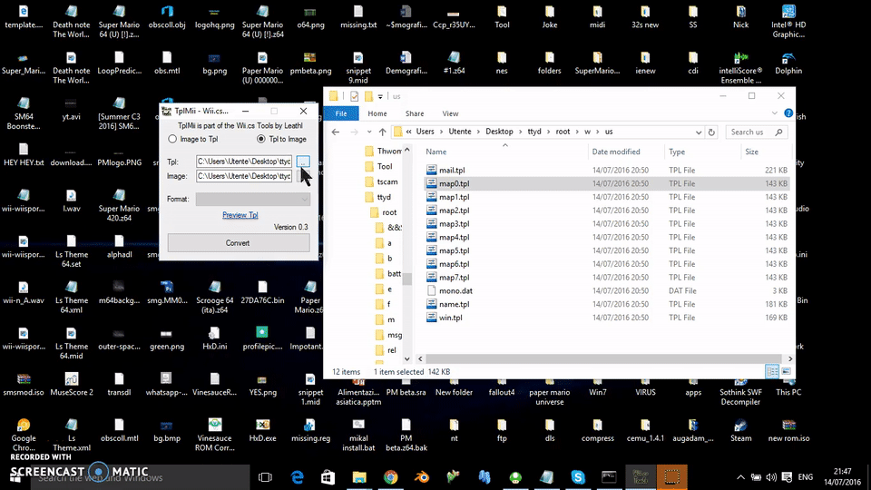Image resolution: width=871 pixels, height=490 pixels.
Task: Open Blender from the taskbar
Action: (x=421, y=477)
